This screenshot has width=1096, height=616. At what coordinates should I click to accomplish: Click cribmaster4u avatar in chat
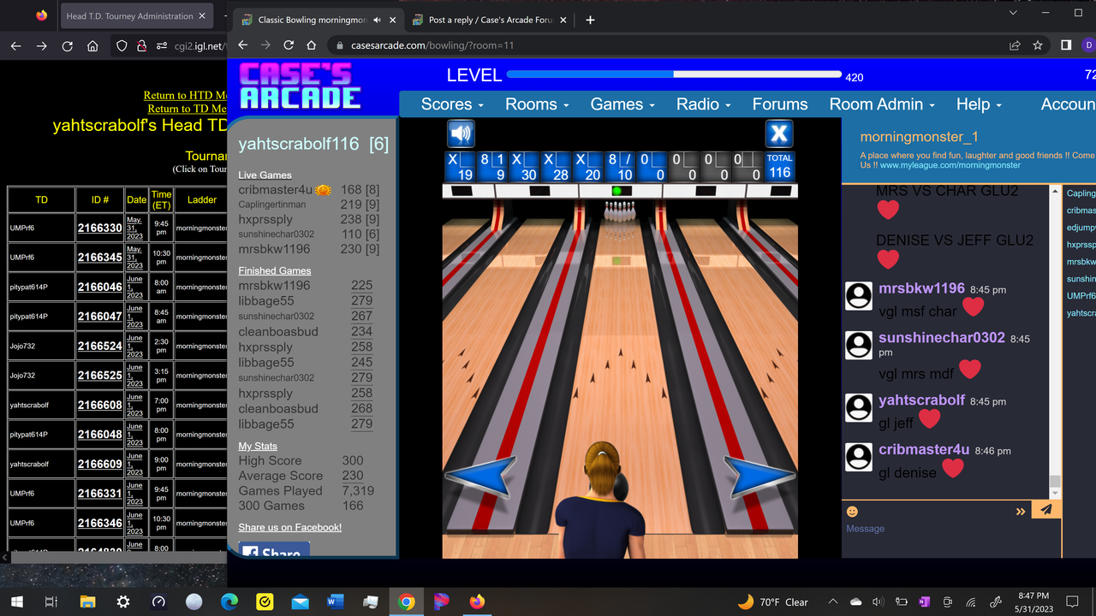click(859, 457)
